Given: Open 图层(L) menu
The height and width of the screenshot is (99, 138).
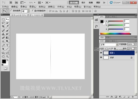Looking at the screenshot, I should tap(33, 7).
